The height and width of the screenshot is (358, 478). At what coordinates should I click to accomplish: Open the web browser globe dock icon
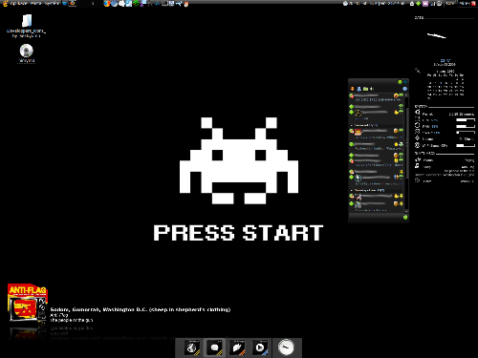(x=192, y=347)
